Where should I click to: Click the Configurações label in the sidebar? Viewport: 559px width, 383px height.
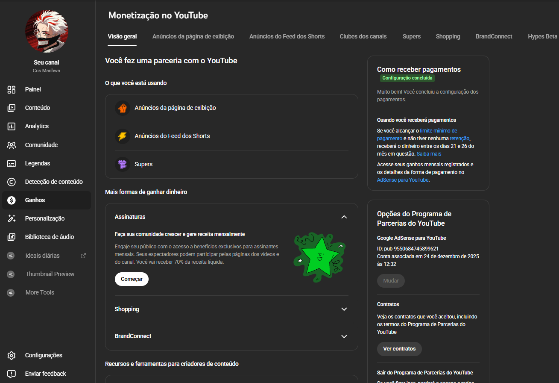coord(44,355)
